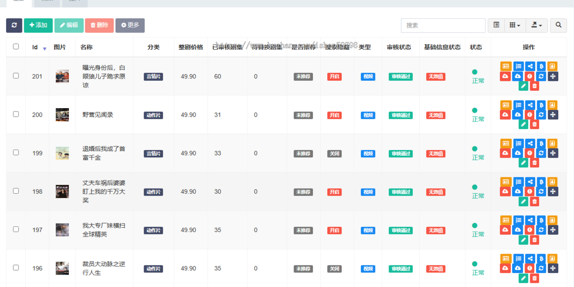Toggle the table card view icon
This screenshot has height=287, width=574.
pos(497,25)
